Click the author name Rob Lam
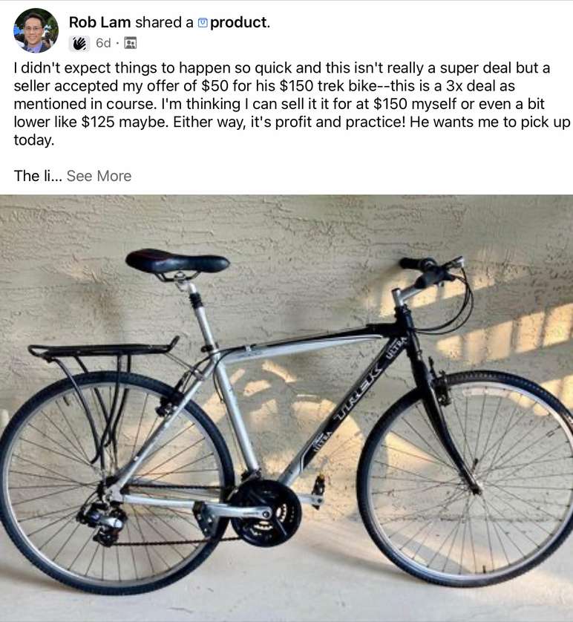 tap(99, 22)
